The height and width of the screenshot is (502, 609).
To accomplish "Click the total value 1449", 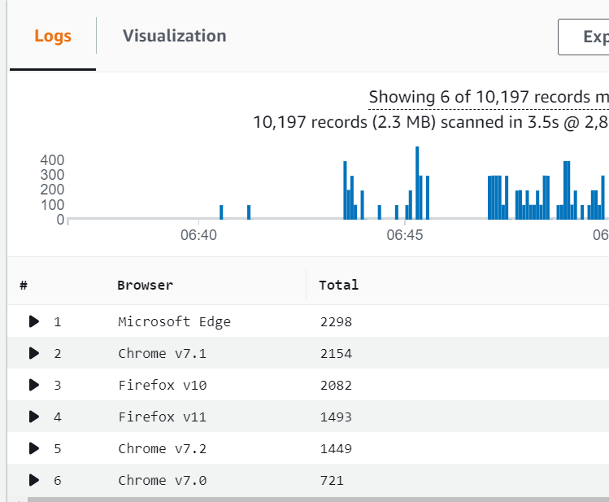I will pos(336,449).
